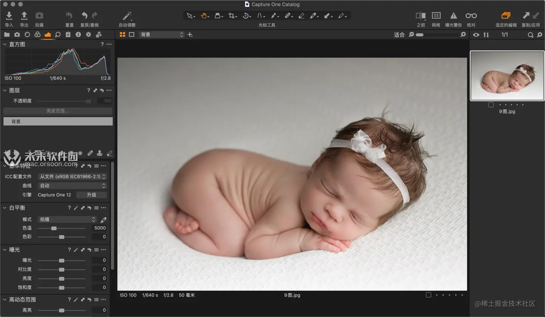
Task: Click the Copy adjustments up-arrow icon
Action: (526, 15)
